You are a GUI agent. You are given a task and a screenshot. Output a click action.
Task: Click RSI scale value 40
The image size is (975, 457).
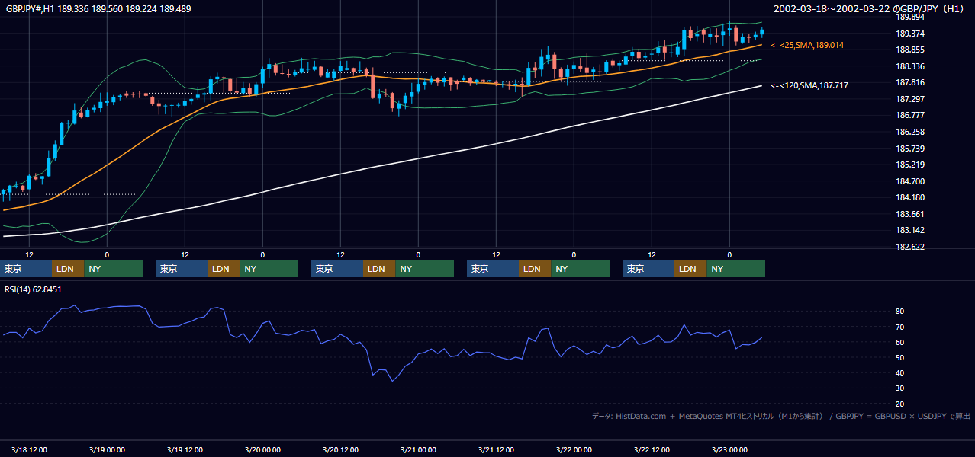(x=900, y=372)
